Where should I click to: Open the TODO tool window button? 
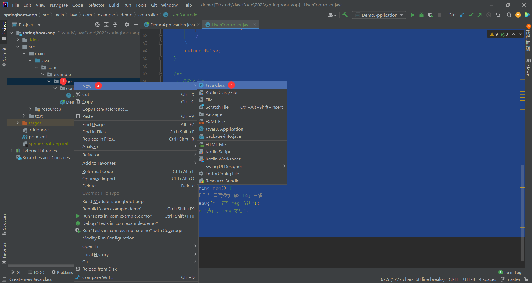(36, 272)
